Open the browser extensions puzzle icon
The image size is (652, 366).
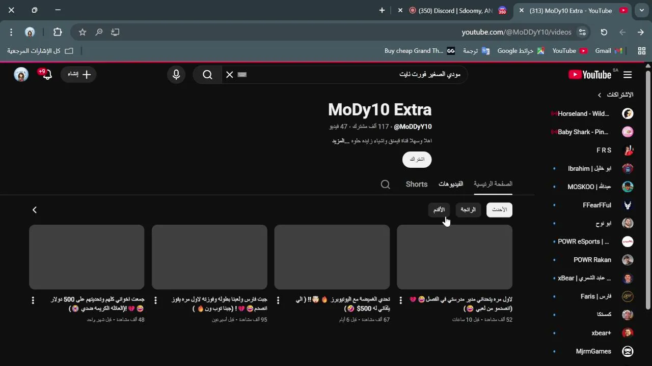click(58, 32)
